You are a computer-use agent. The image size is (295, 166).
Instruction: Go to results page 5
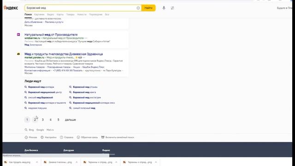tap(59, 120)
